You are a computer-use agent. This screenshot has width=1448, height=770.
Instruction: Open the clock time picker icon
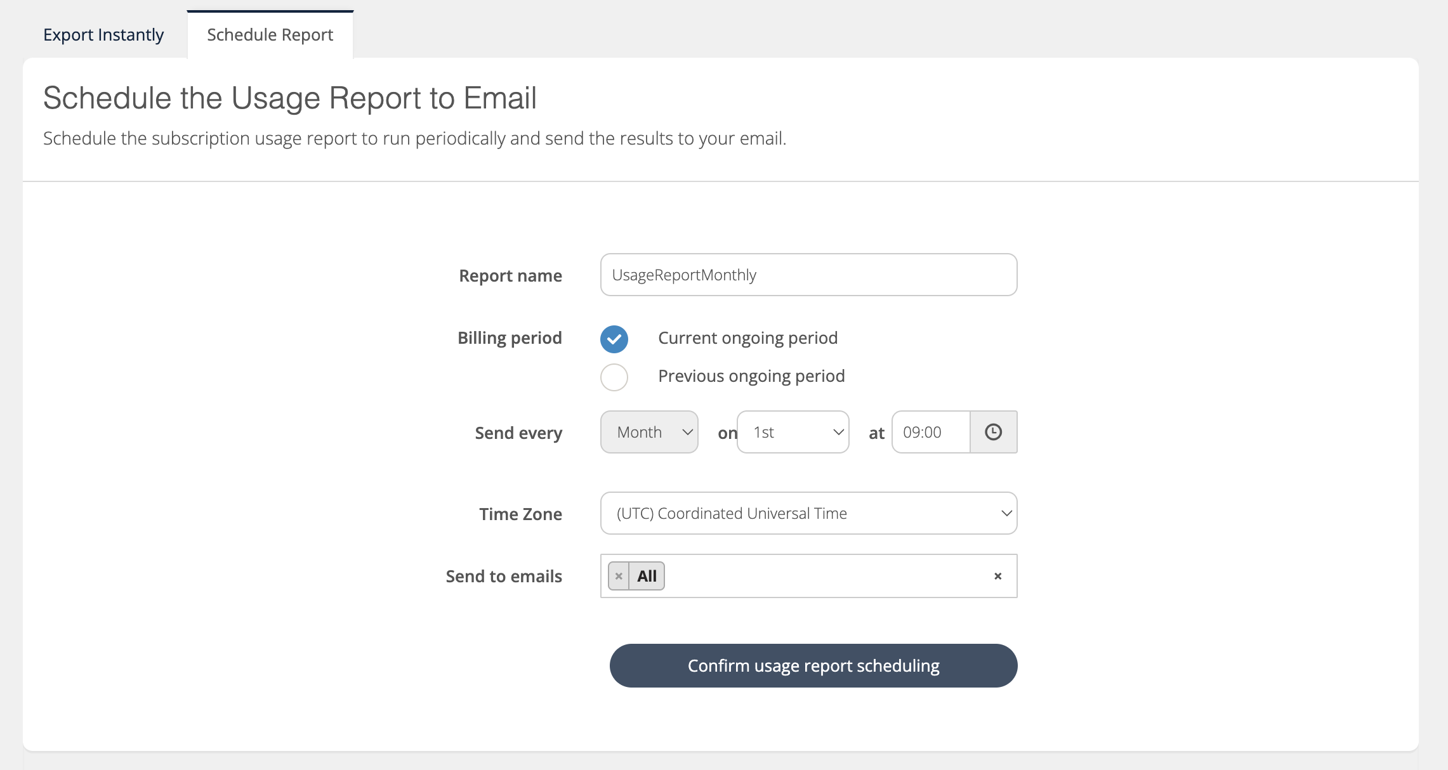click(x=993, y=432)
